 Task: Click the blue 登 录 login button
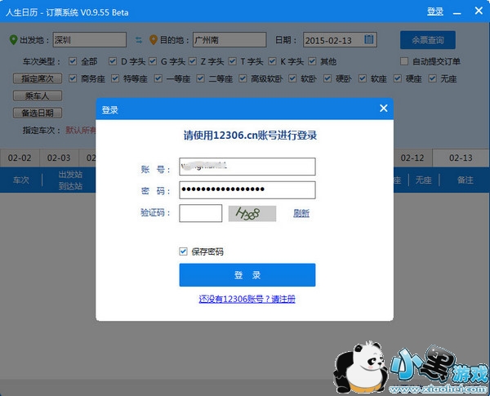(x=247, y=275)
